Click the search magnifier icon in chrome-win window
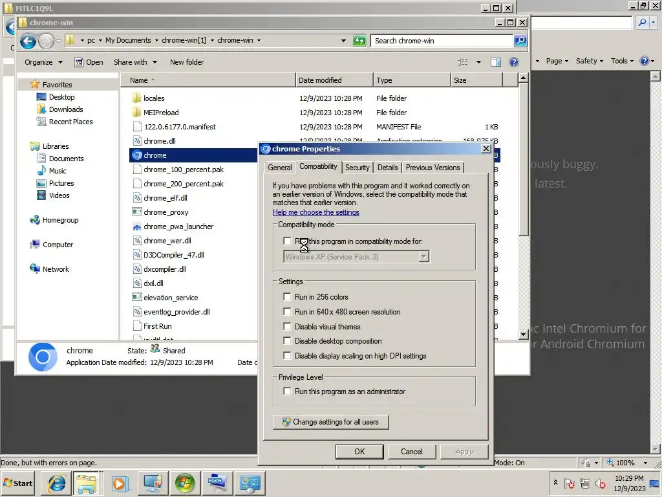The height and width of the screenshot is (497, 662). [520, 41]
